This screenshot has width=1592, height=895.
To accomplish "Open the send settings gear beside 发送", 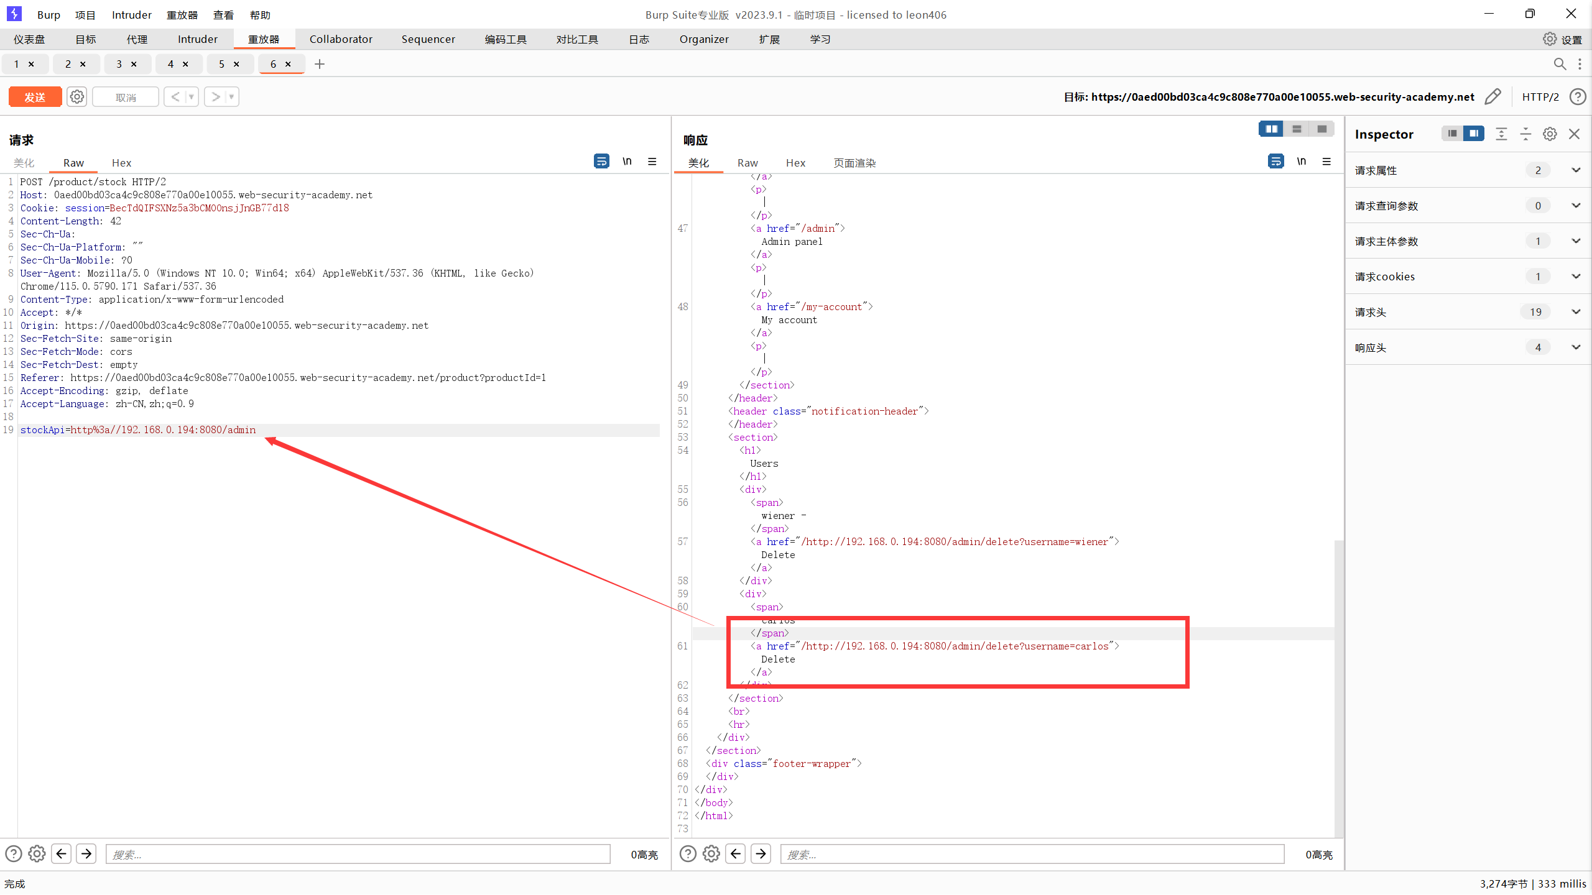I will pyautogui.click(x=76, y=97).
